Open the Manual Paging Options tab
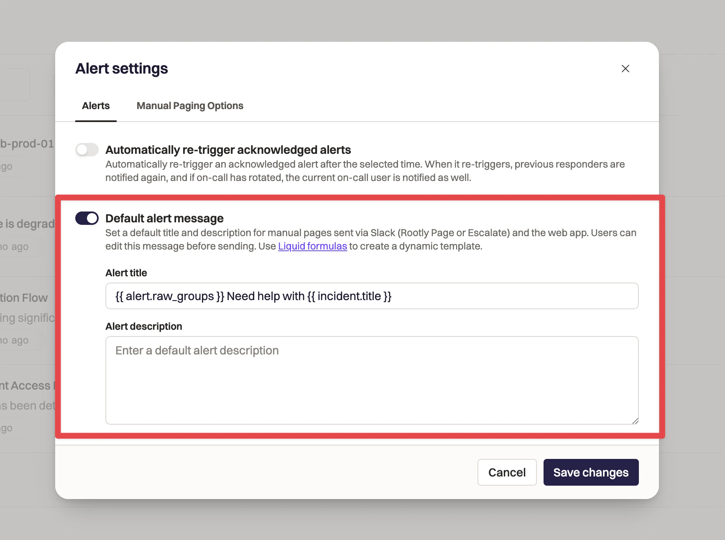The image size is (725, 540). (x=190, y=106)
